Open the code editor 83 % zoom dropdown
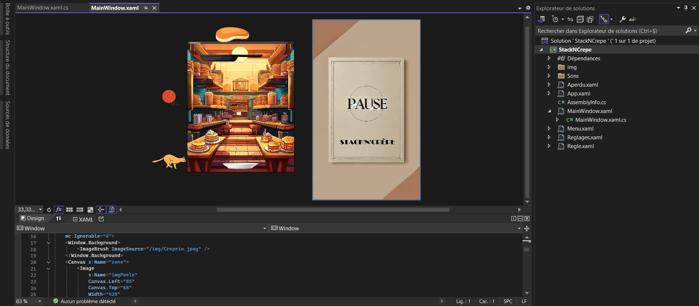Viewport: 699px width, 306px height. coord(40,301)
